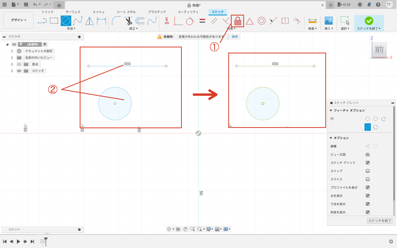Open the 検査 dropdown menu
Image resolution: width=397 pixels, height=248 pixels.
coord(312,29)
